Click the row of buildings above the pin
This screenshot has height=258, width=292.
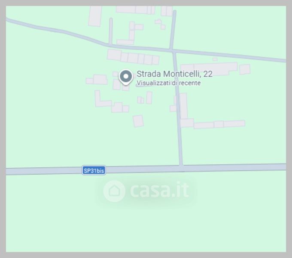click(x=133, y=57)
